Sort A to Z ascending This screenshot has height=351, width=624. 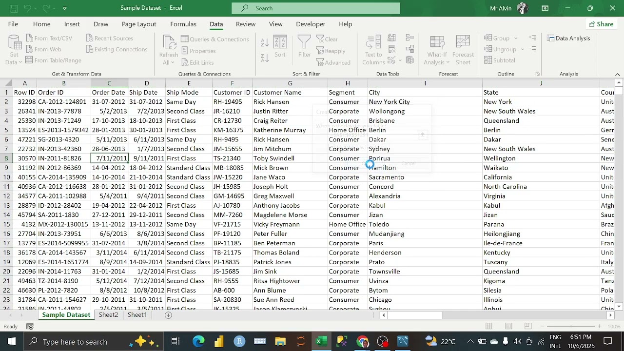(x=265, y=42)
